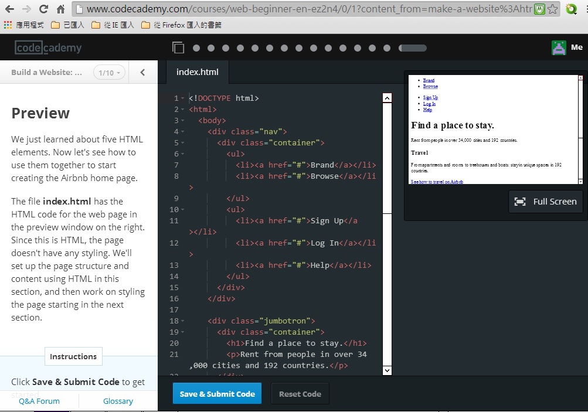Click the Reset Code button
Screen dimensions: 588x412
[x=300, y=394]
